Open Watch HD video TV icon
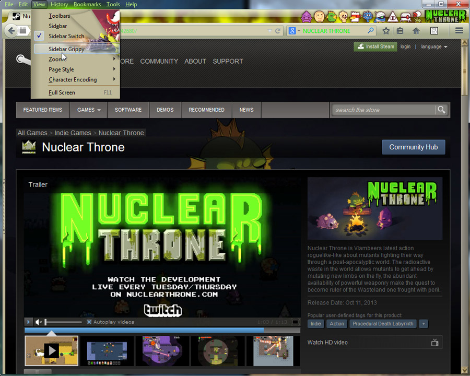 tap(434, 342)
